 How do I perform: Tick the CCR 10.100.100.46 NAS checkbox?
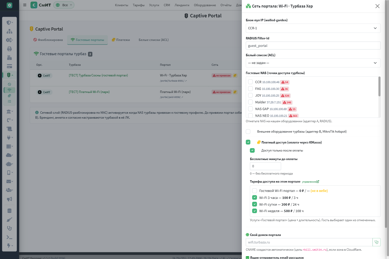pyautogui.click(x=250, y=82)
